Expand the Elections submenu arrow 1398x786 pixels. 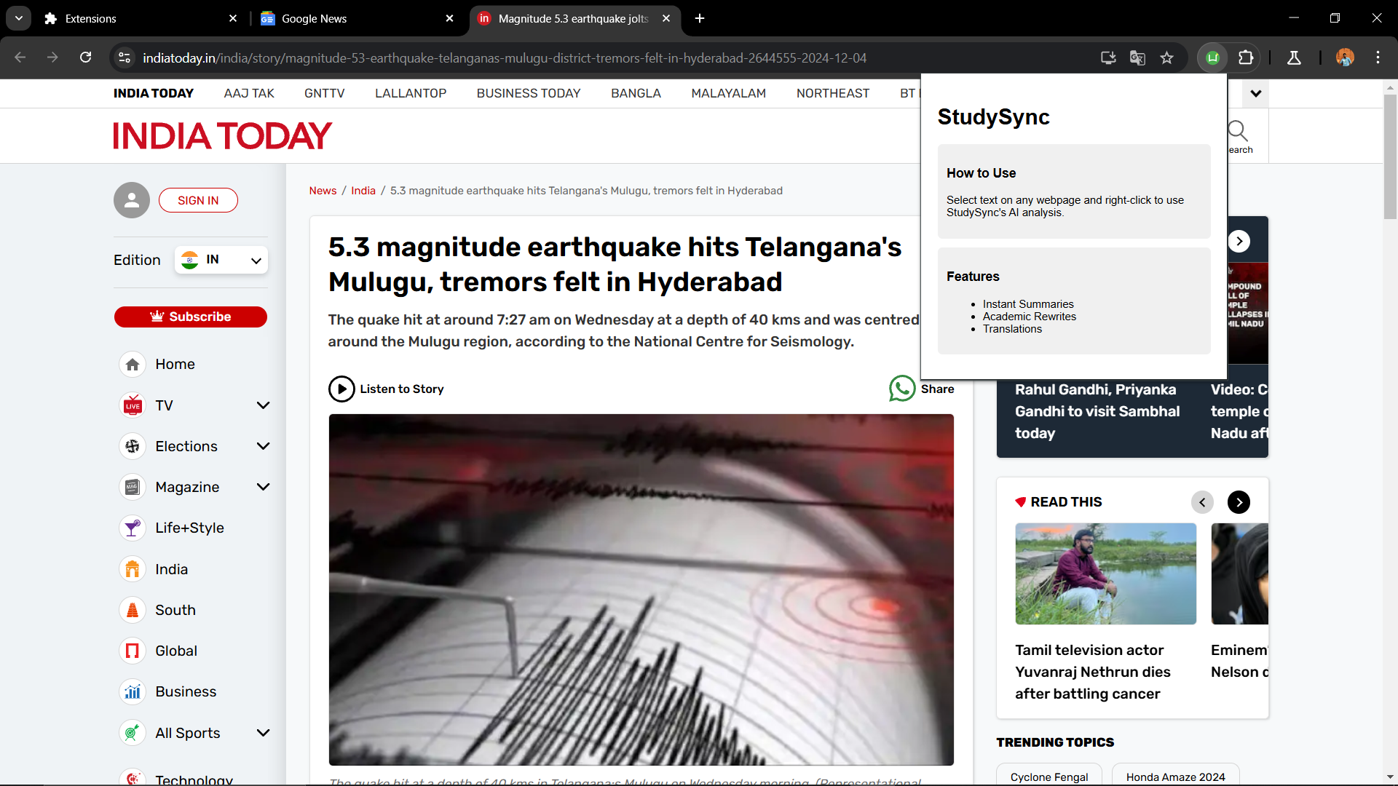tap(263, 446)
